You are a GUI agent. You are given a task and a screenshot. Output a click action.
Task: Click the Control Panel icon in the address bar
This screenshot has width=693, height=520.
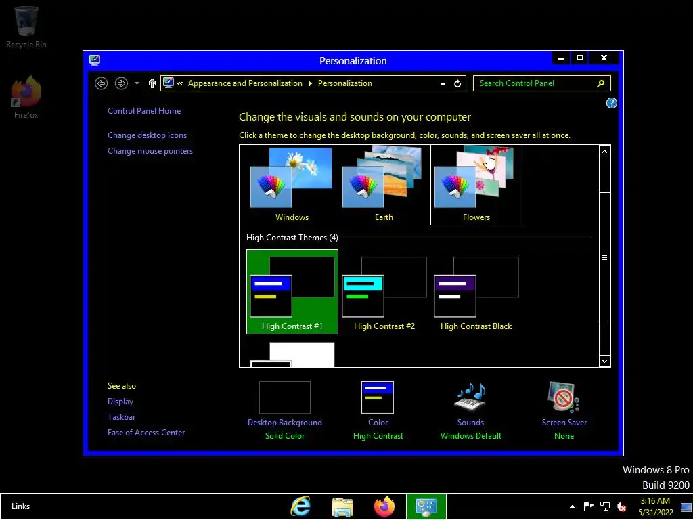click(169, 83)
